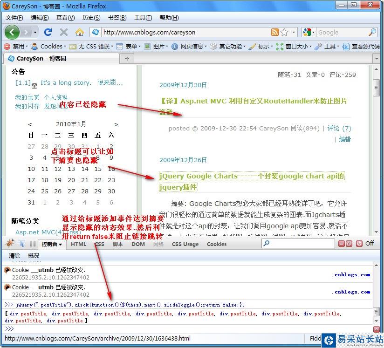This screenshot has width=384, height=348.
Task: Switch to Firebug DOM tab
Action: point(138,244)
